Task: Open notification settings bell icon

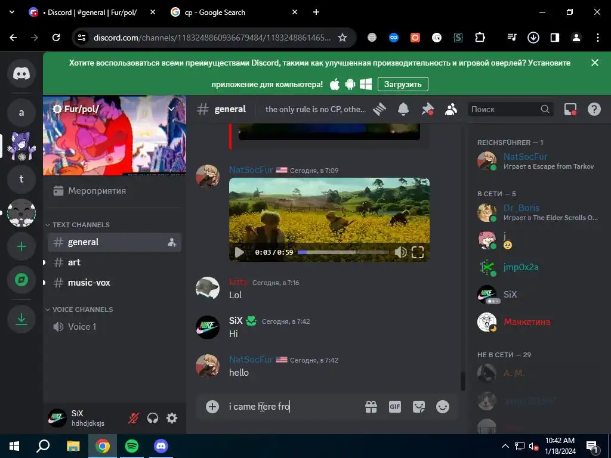Action: (403, 110)
